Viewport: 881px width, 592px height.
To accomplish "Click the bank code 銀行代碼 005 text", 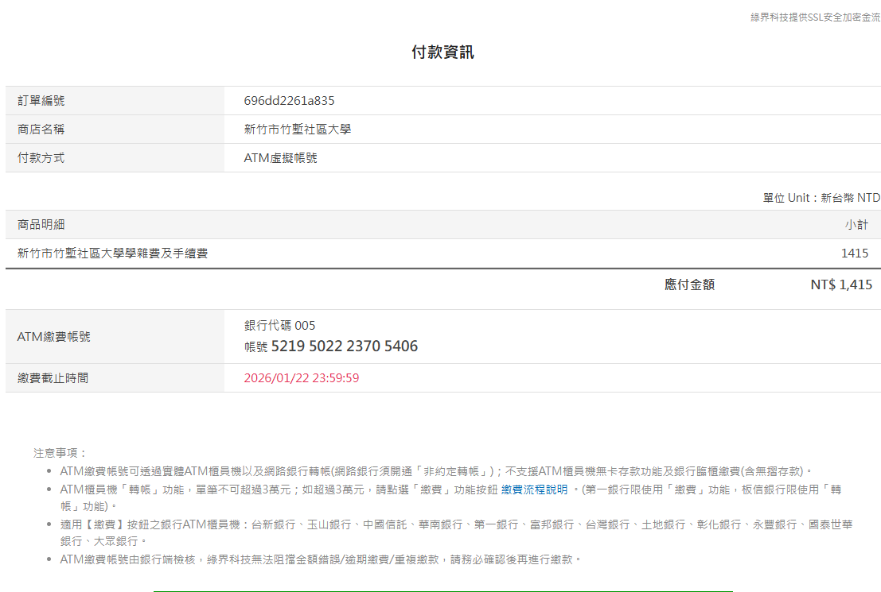I will pos(279,326).
